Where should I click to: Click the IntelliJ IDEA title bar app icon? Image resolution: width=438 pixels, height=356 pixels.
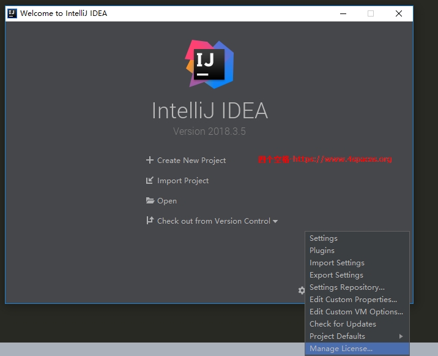tap(12, 13)
